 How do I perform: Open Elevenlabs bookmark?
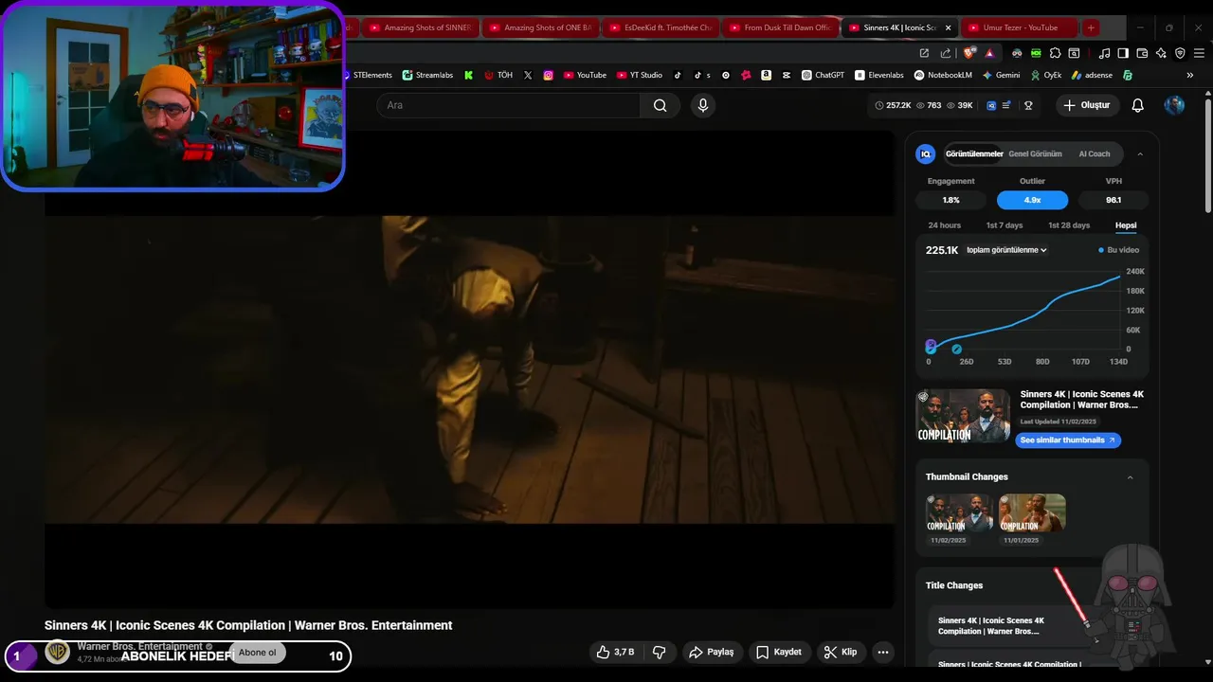coord(879,75)
